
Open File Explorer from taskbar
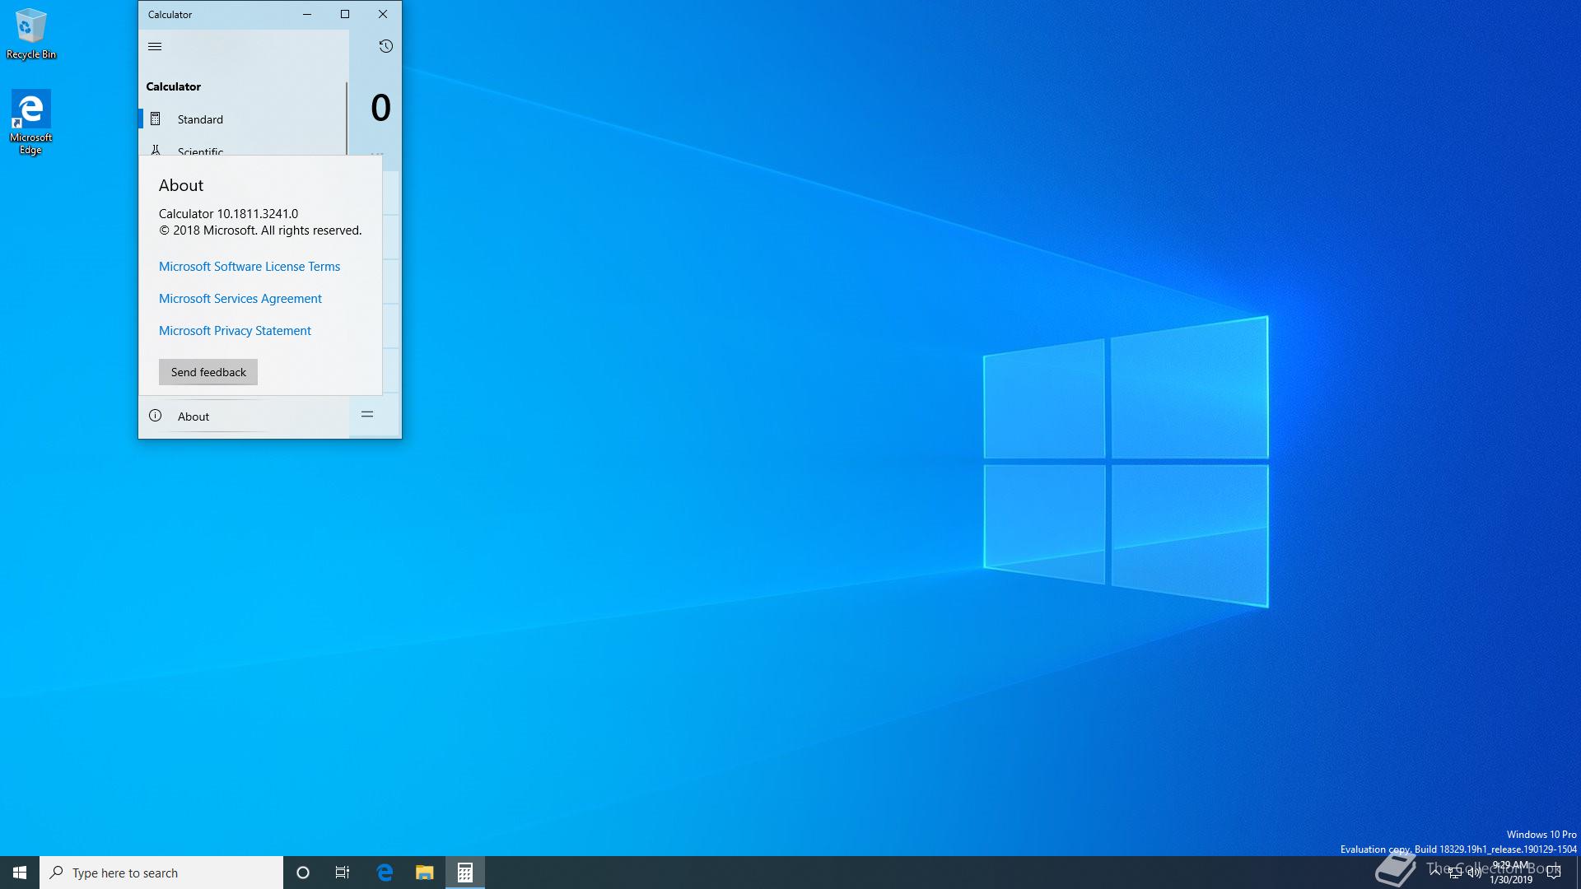pos(425,873)
